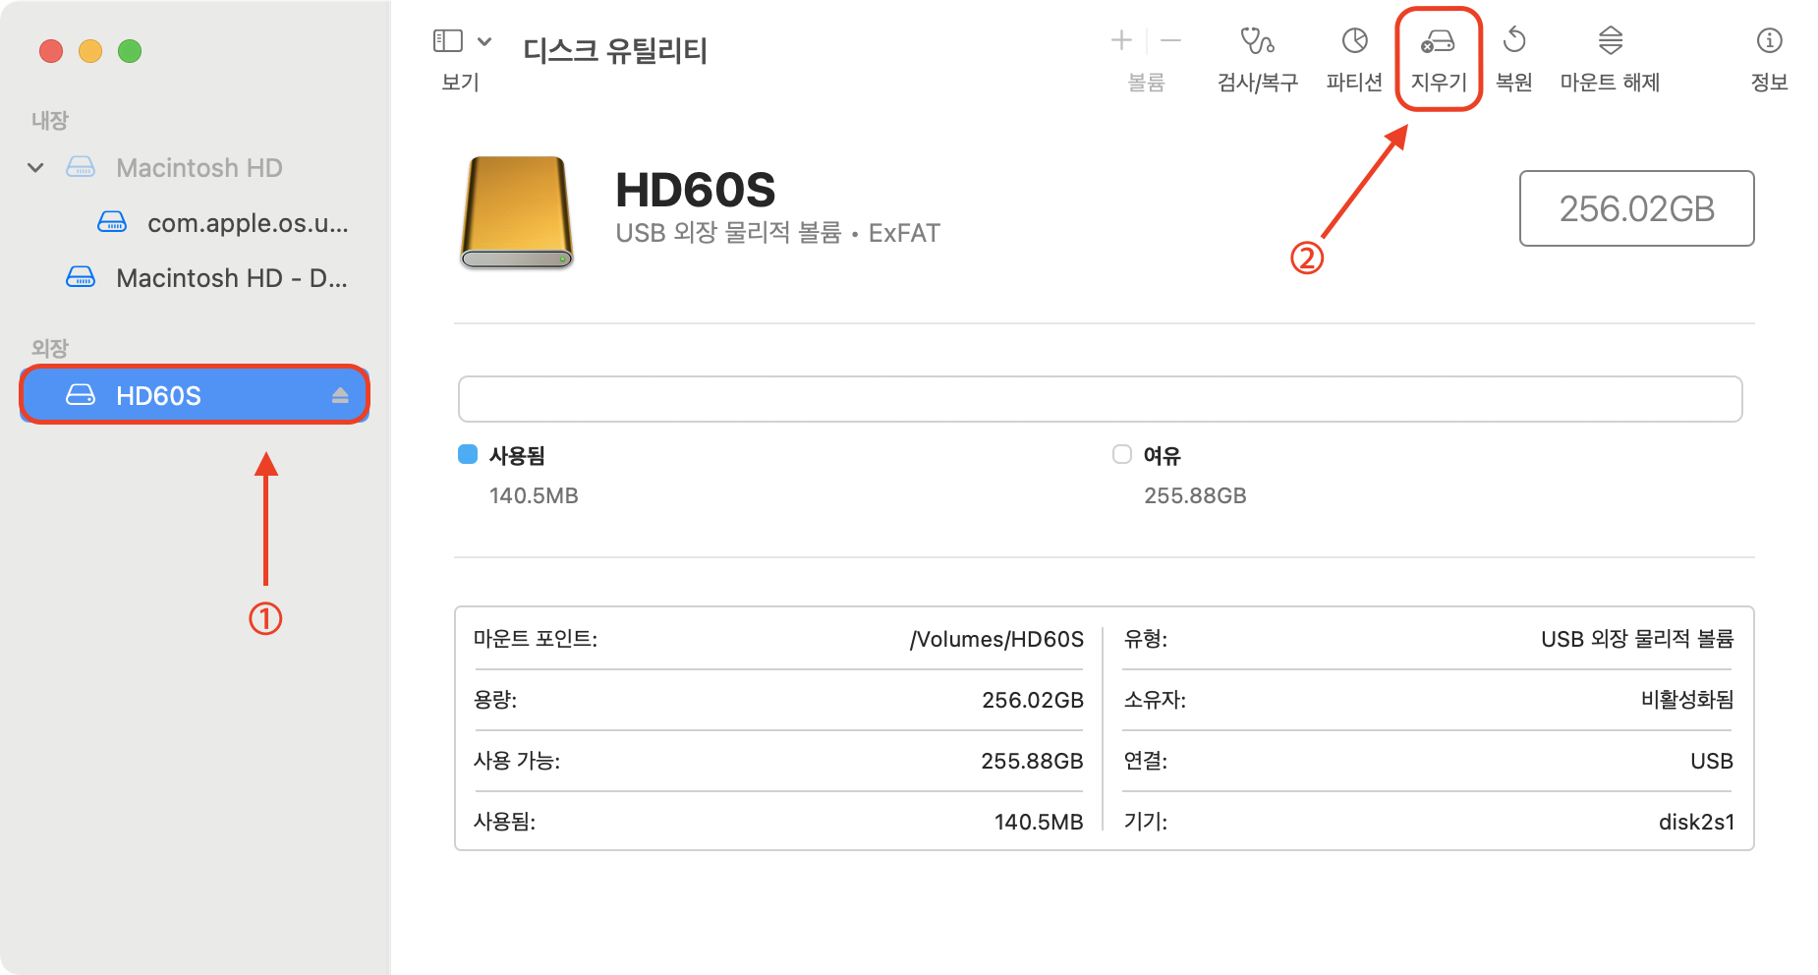The width and height of the screenshot is (1818, 975).
Task: Click the remove volume minus icon
Action: pyautogui.click(x=1170, y=40)
